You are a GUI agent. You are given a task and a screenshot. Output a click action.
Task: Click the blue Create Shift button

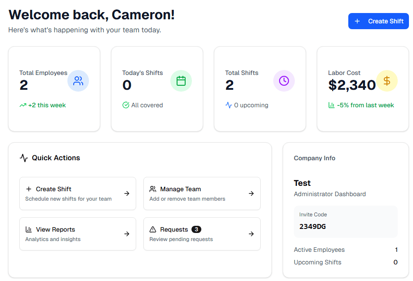pos(378,21)
